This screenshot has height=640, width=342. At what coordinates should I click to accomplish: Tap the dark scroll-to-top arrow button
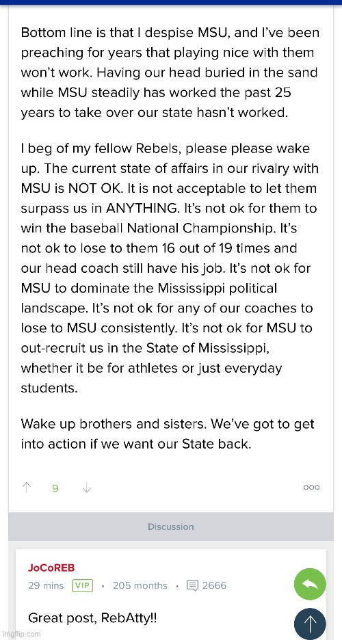(310, 624)
